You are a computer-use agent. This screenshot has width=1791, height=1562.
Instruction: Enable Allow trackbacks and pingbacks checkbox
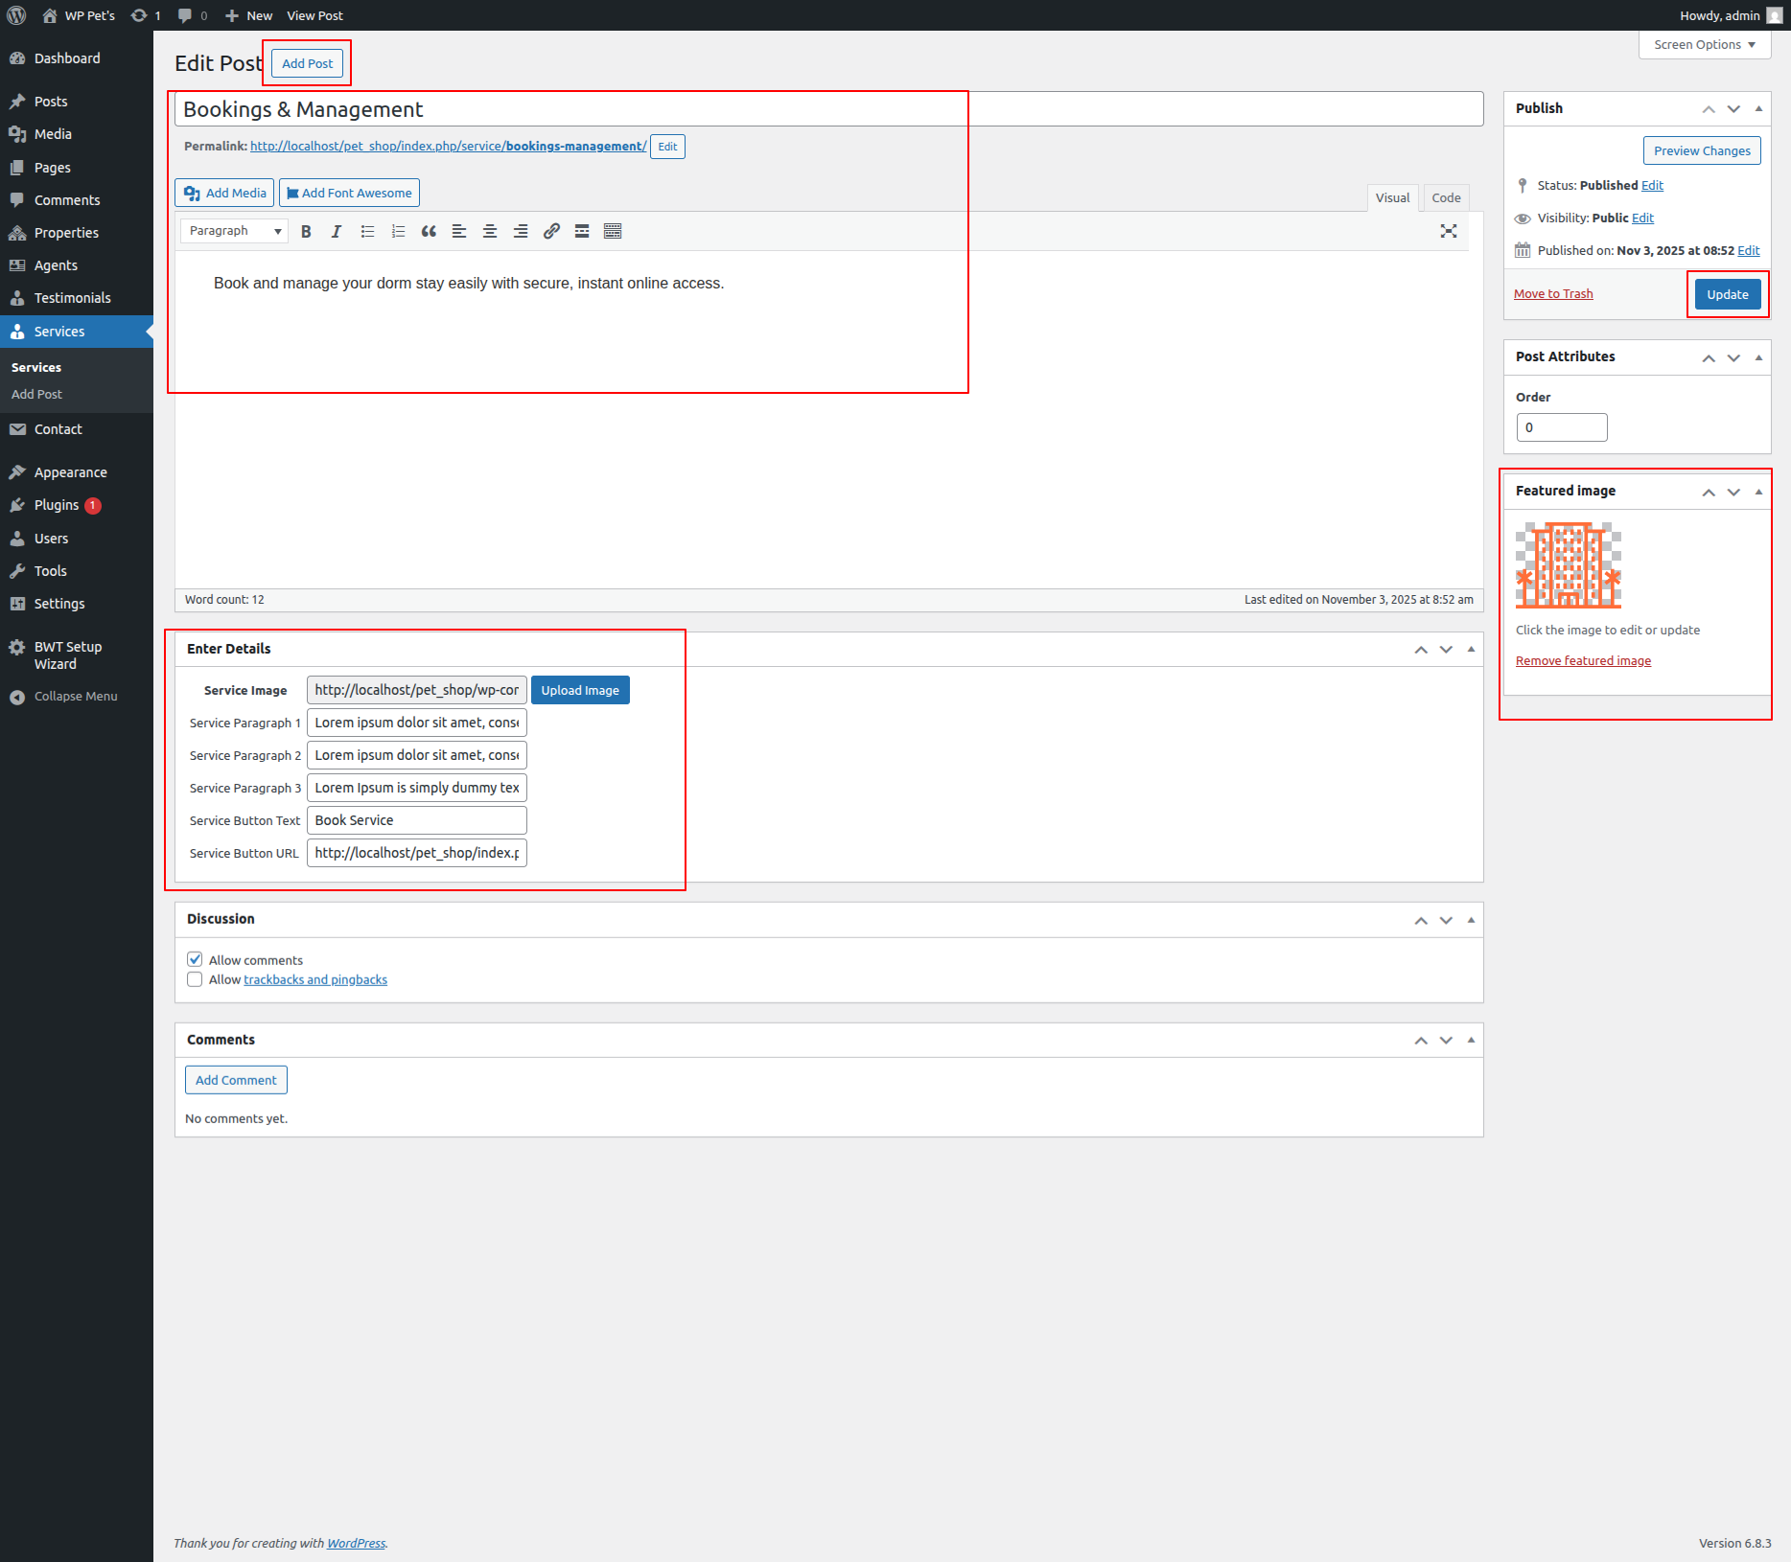point(195,979)
